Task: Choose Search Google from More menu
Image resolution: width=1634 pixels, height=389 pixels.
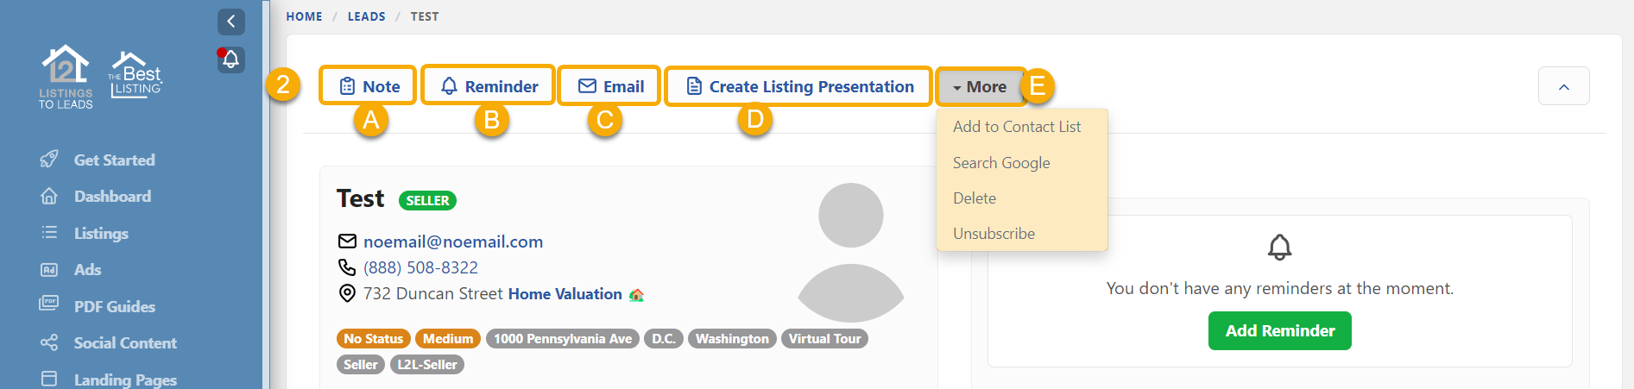Action: click(1001, 163)
